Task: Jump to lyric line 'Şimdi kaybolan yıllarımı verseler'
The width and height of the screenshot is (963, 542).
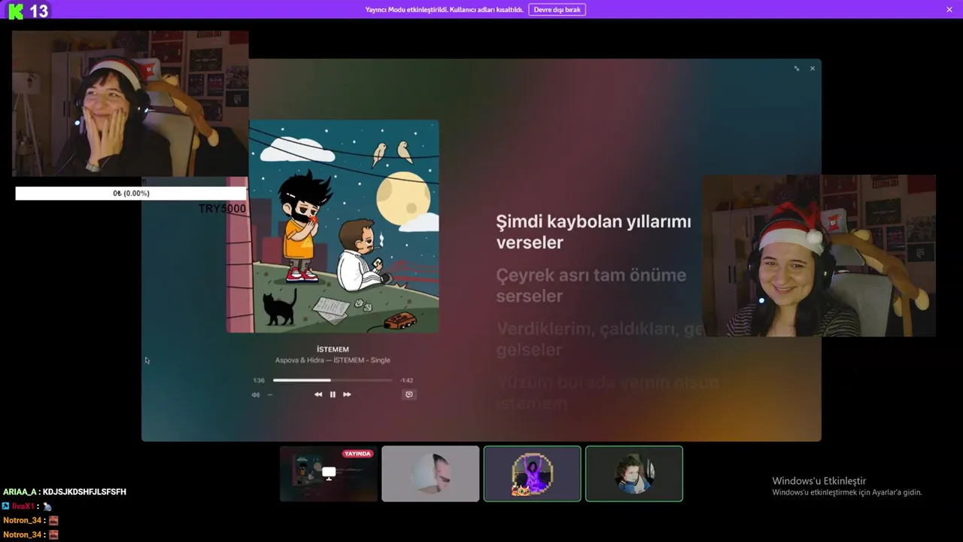Action: pos(594,232)
